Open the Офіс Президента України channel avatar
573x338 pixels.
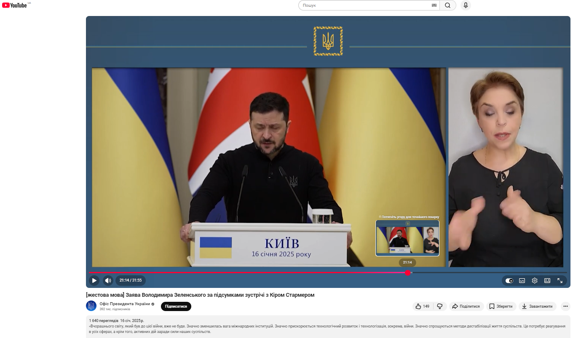pyautogui.click(x=91, y=306)
